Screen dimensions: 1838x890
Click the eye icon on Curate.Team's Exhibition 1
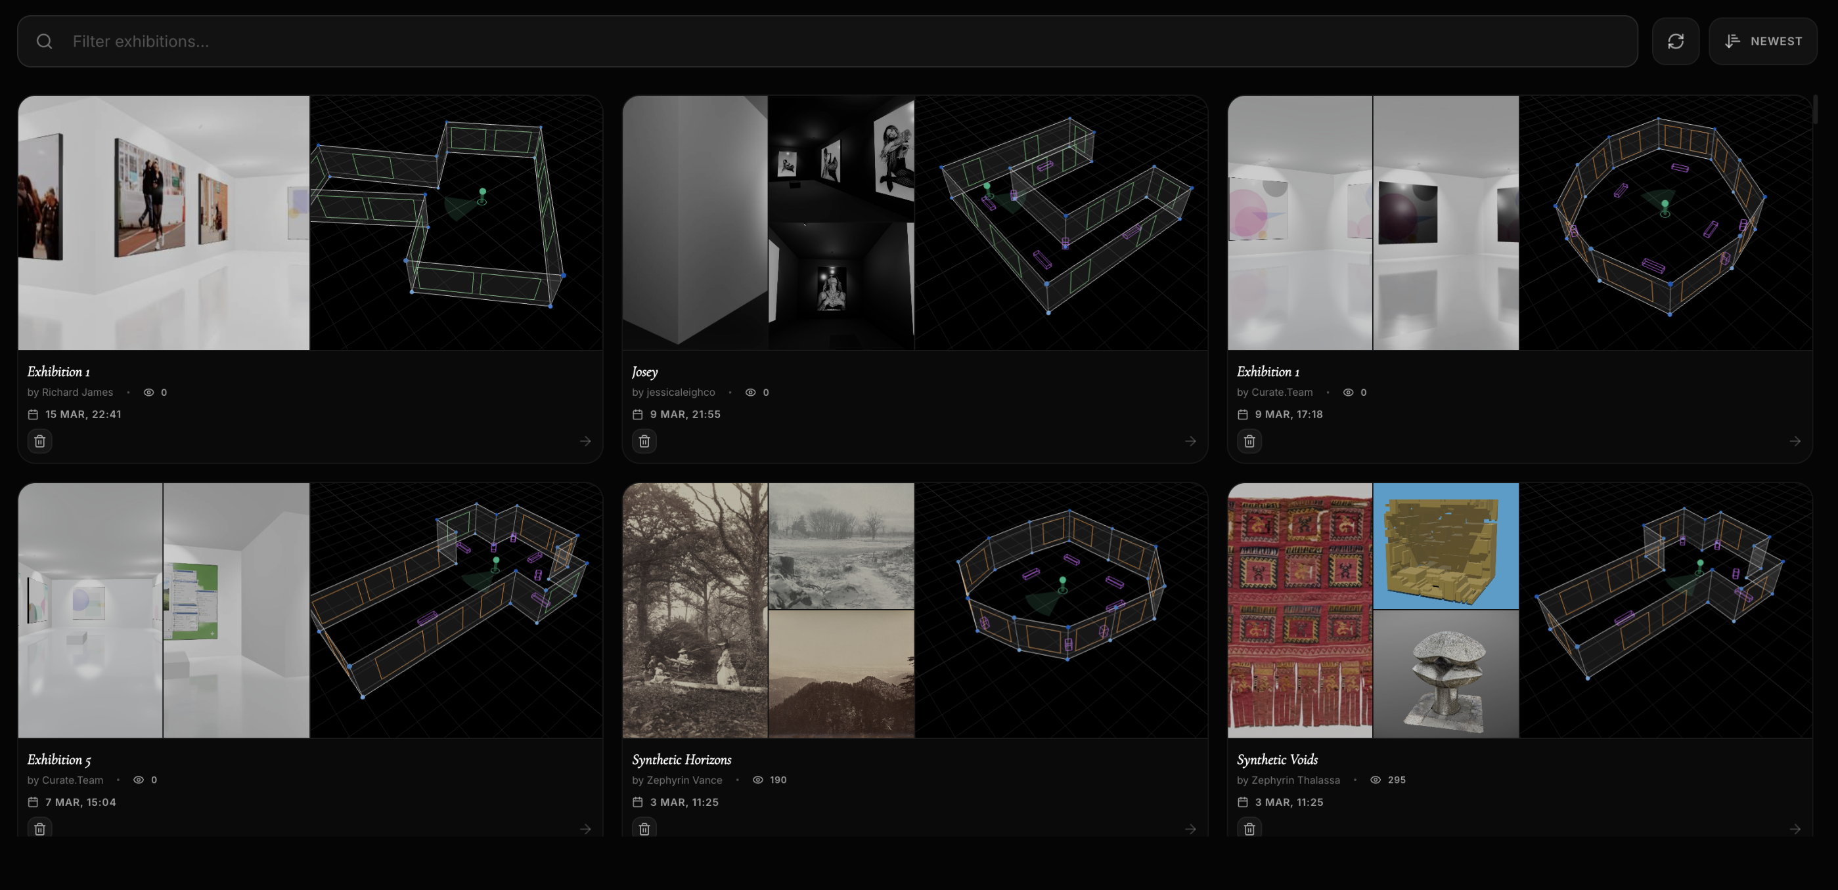1348,392
